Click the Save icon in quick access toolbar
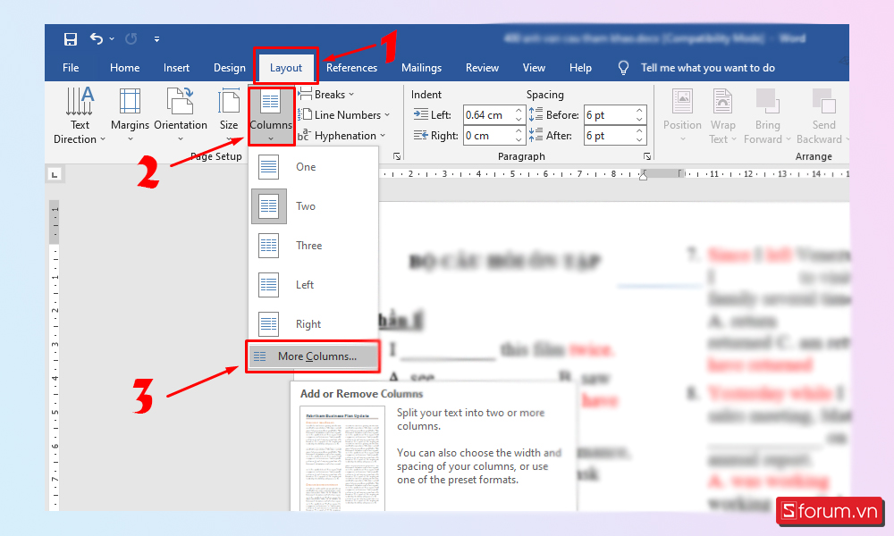The width and height of the screenshot is (894, 536). pos(70,38)
